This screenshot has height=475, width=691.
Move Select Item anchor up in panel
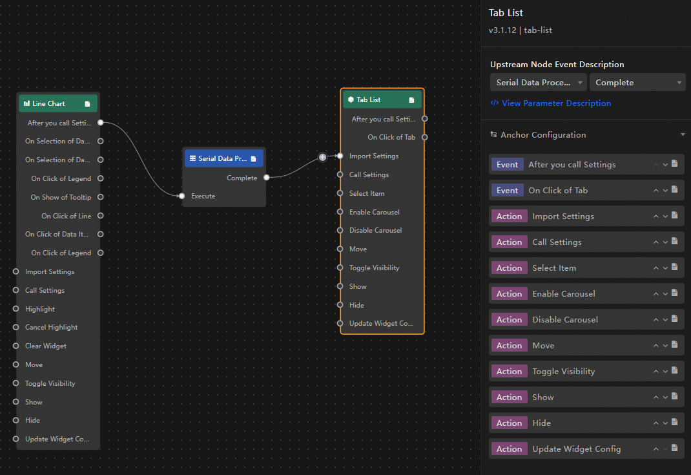pos(655,268)
